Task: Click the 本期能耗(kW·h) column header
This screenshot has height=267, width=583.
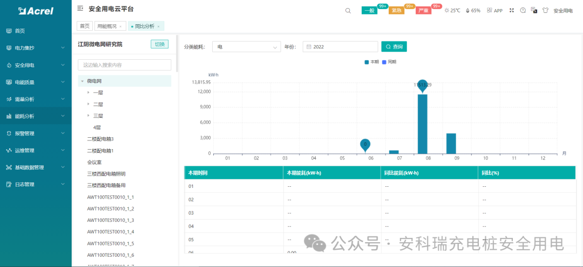Action: pos(332,173)
